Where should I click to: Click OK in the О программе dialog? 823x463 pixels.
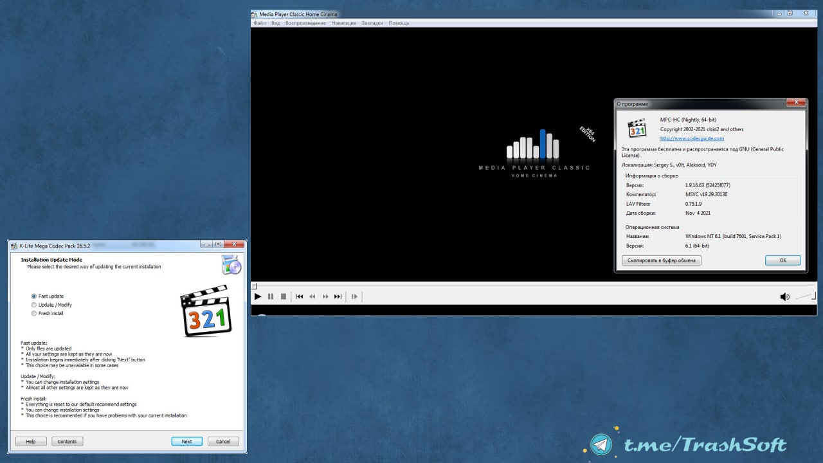pos(782,260)
